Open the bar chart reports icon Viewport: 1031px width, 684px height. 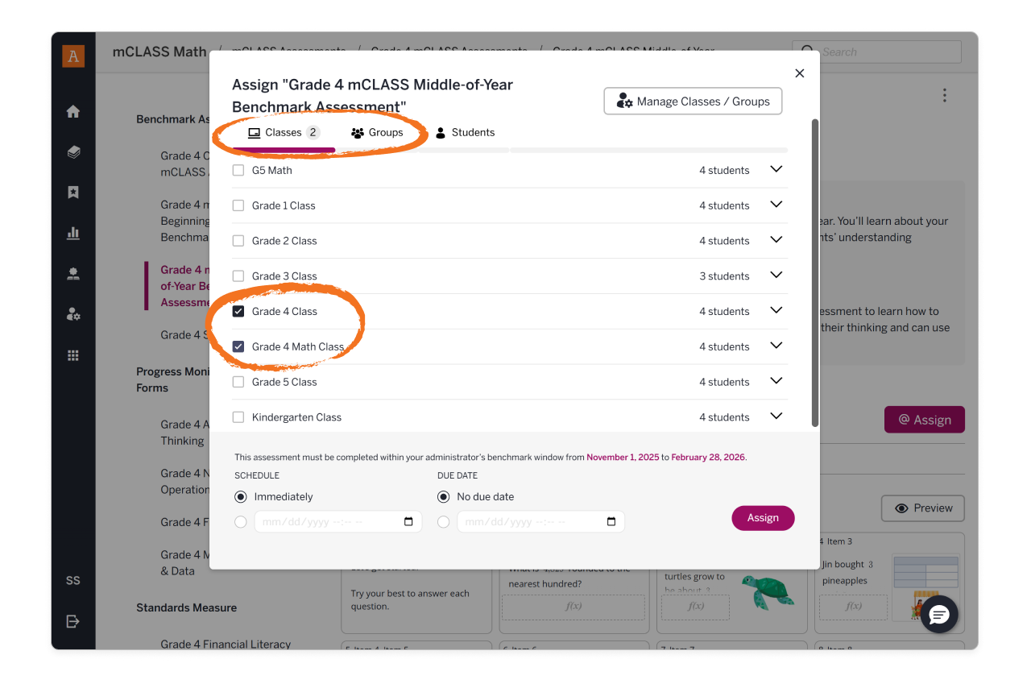coord(73,234)
